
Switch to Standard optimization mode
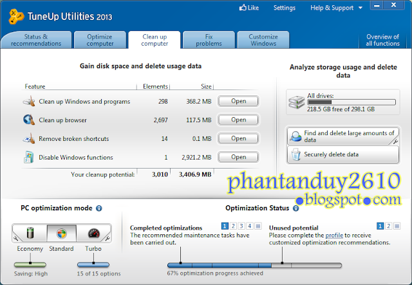coord(62,233)
